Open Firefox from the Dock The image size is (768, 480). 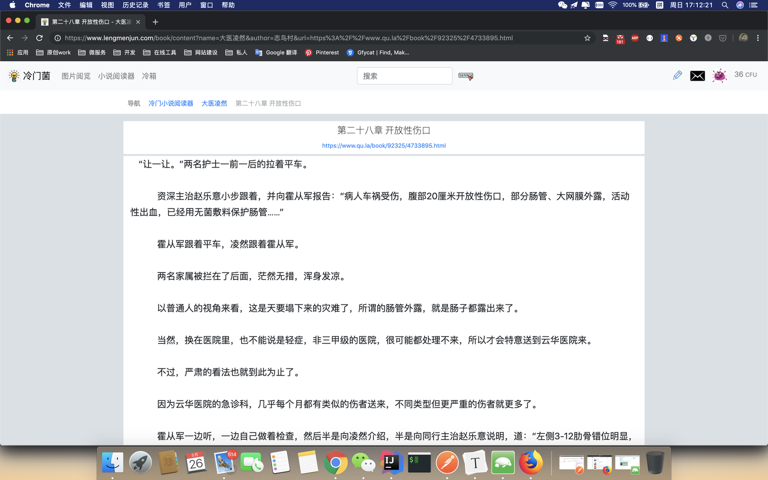(x=531, y=462)
